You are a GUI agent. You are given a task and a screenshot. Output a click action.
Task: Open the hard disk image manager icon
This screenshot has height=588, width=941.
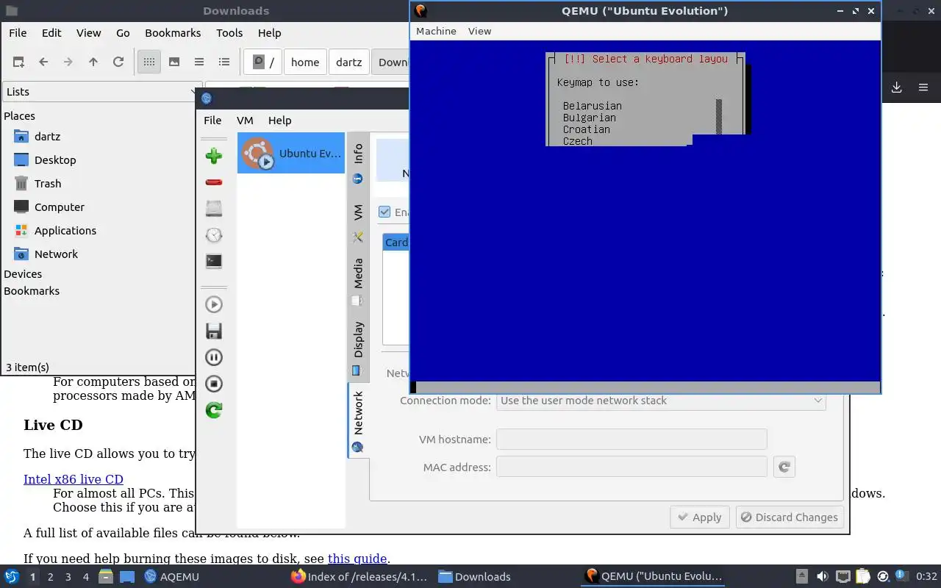214,209
